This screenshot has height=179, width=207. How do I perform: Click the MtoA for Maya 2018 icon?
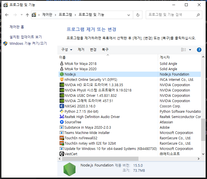(x=62, y=63)
